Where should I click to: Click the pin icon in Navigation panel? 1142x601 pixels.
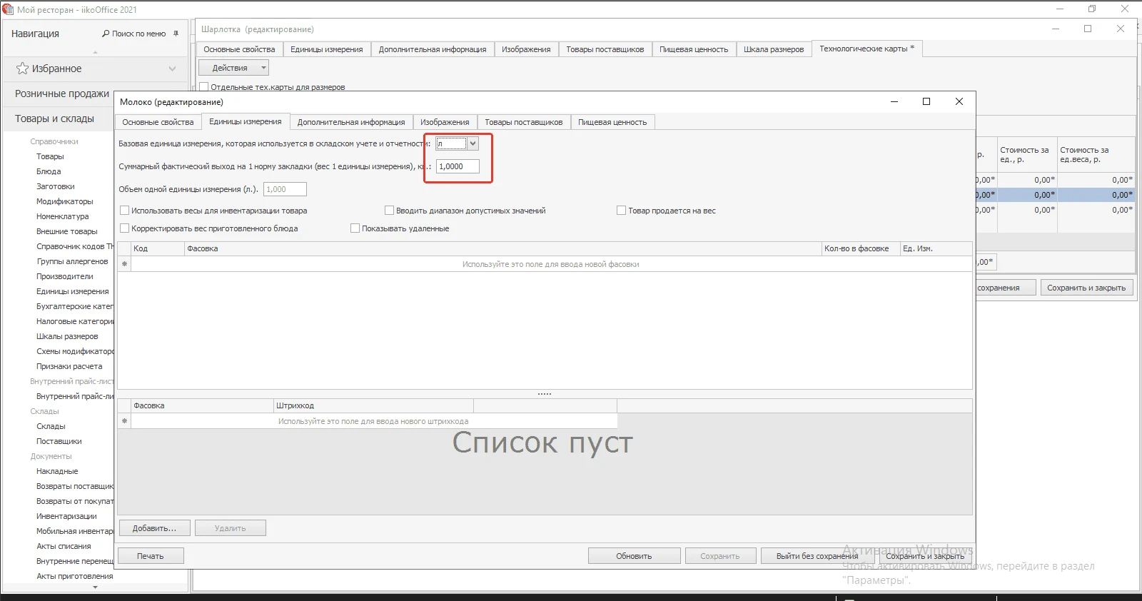coord(176,34)
